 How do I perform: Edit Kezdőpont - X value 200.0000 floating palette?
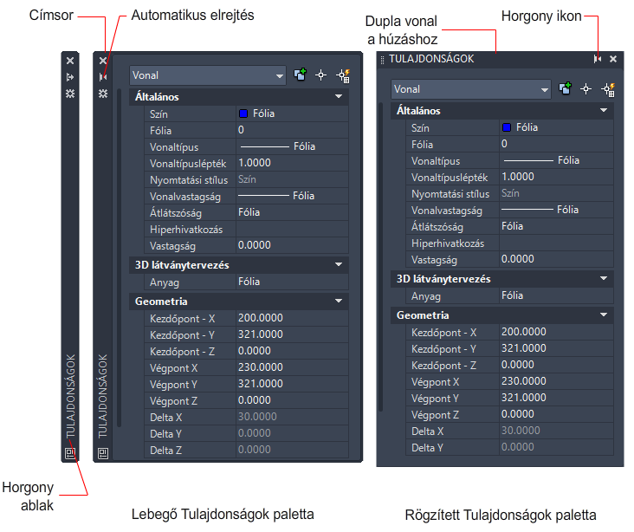click(x=292, y=318)
